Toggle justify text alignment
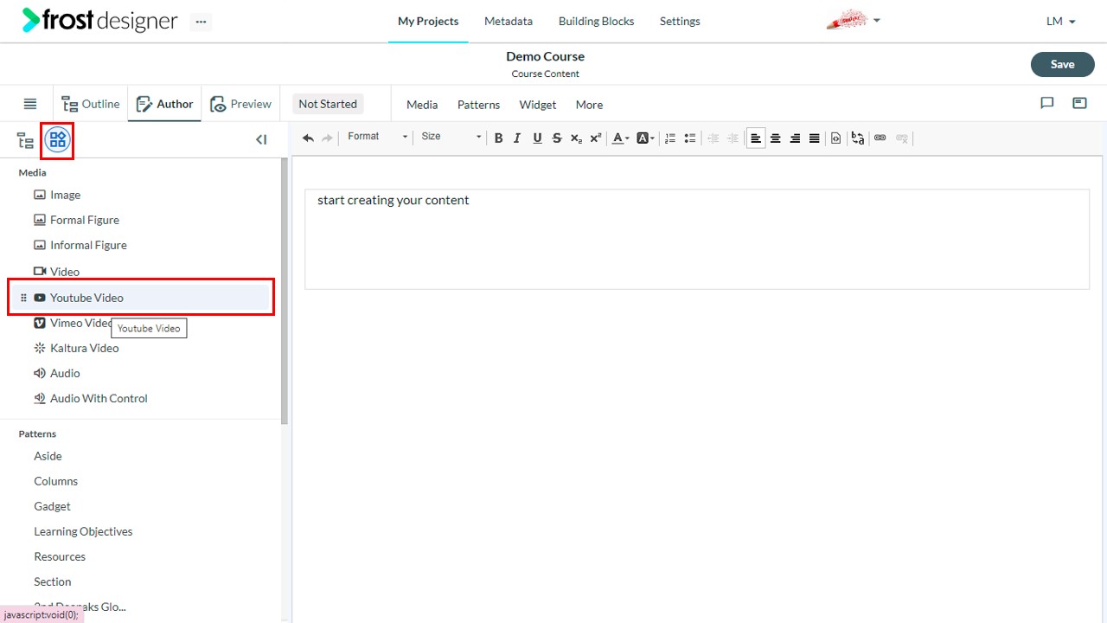1107x623 pixels. click(x=815, y=138)
